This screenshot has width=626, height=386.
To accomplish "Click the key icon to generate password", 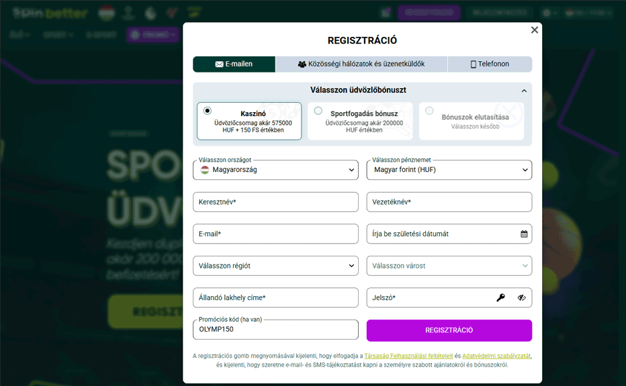I will point(500,298).
